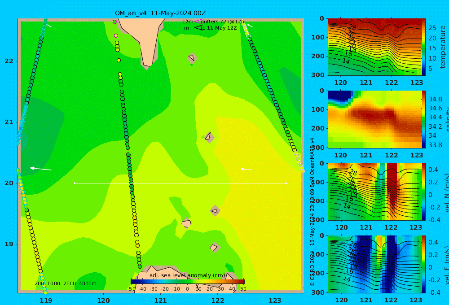The image size is (449, 305).
Task: Click the "© CSIRO 2024" copyright text
Action: click(x=312, y=269)
